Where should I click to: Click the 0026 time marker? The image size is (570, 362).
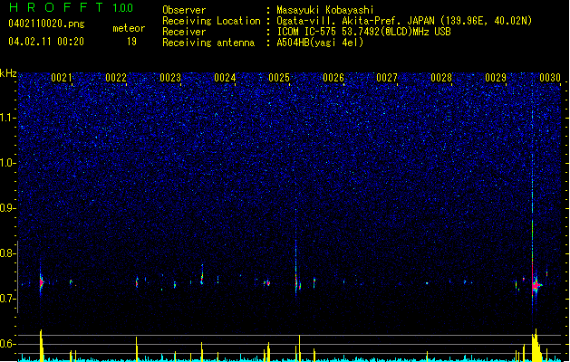pyautogui.click(x=333, y=78)
